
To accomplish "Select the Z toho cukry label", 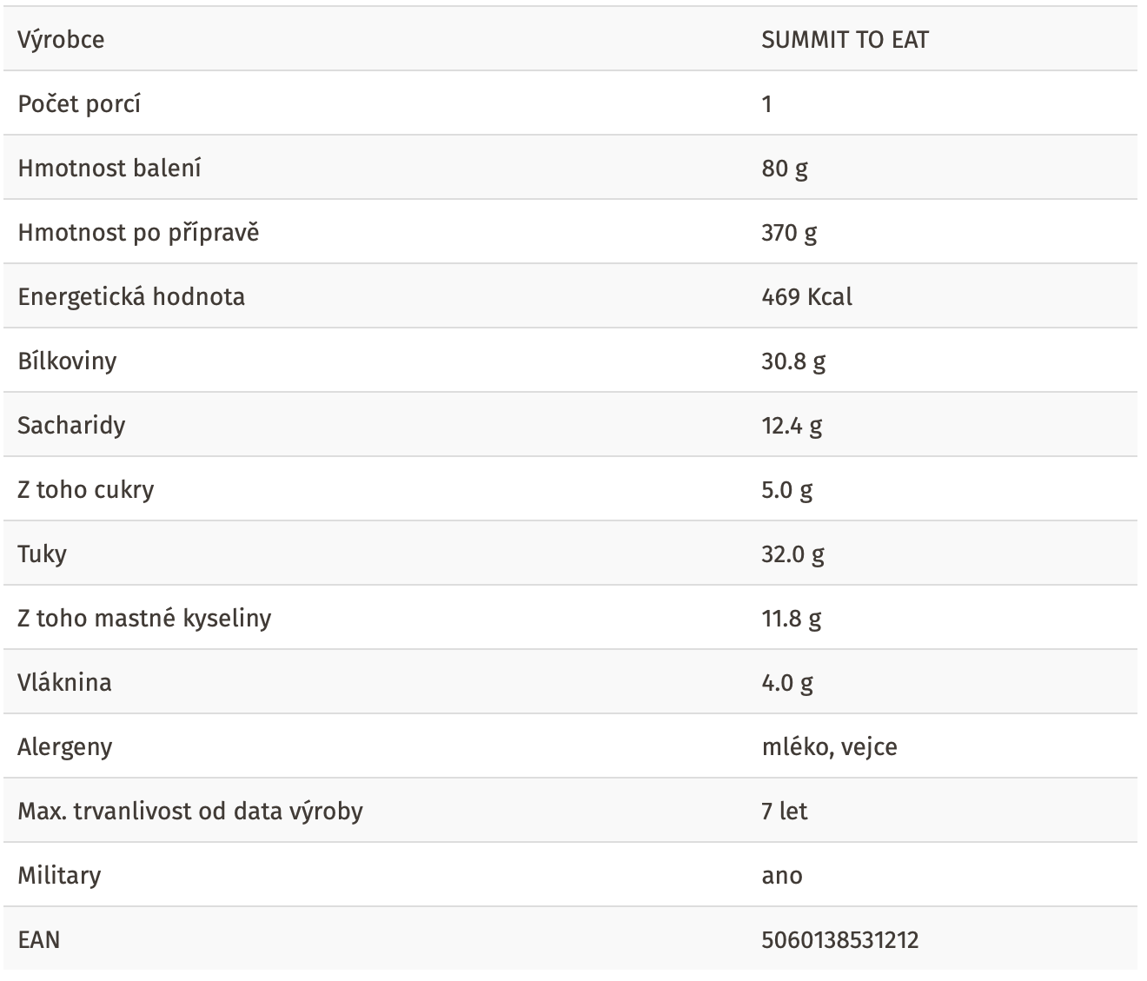I will 86,490.
